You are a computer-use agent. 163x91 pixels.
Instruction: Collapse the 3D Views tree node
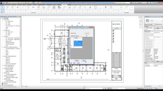pos(3,36)
